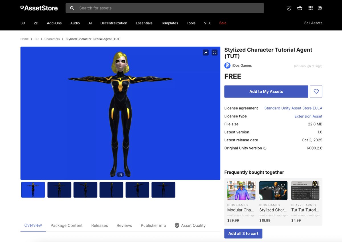Switch to Overview tab
Viewport: 342px width, 242px height.
click(x=33, y=225)
